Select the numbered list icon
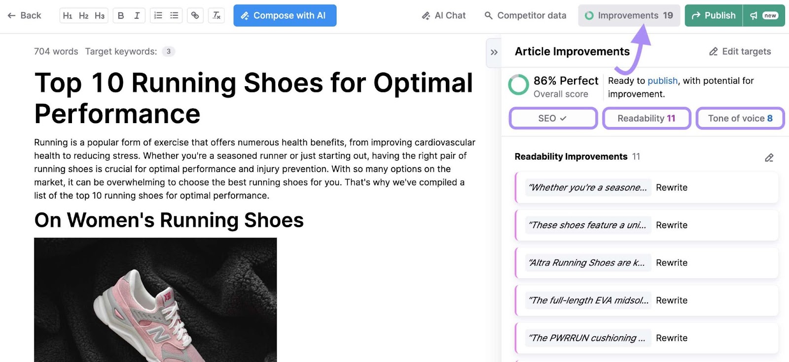 158,15
